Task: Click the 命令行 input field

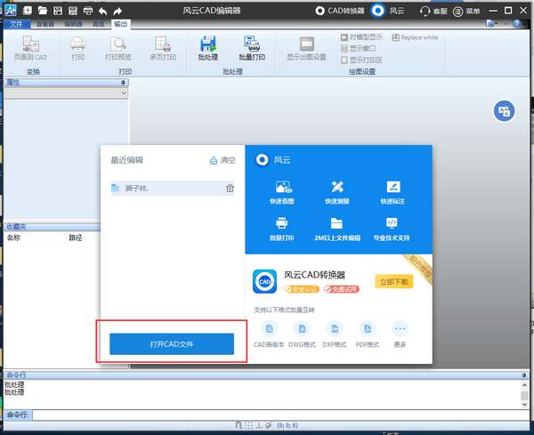Action: point(280,415)
